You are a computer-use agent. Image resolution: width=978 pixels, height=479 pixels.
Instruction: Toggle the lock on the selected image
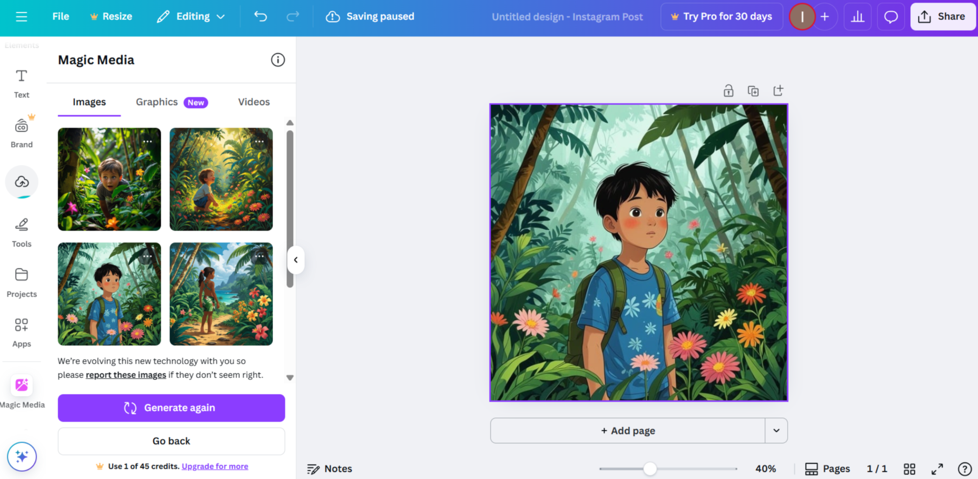(x=728, y=90)
